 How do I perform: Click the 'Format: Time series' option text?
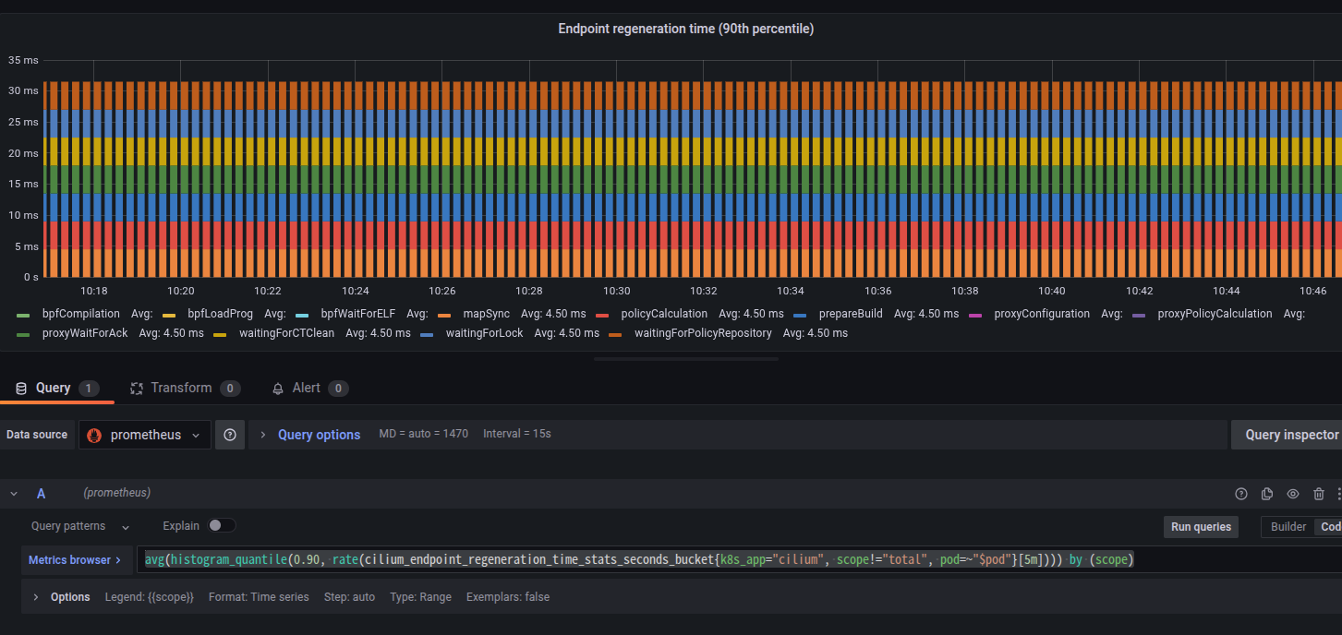pyautogui.click(x=260, y=597)
